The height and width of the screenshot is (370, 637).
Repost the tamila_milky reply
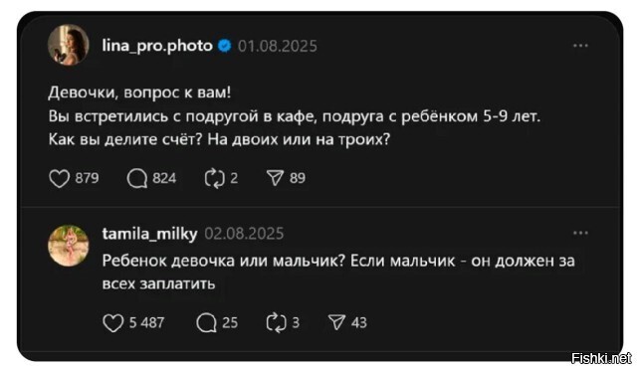(277, 323)
